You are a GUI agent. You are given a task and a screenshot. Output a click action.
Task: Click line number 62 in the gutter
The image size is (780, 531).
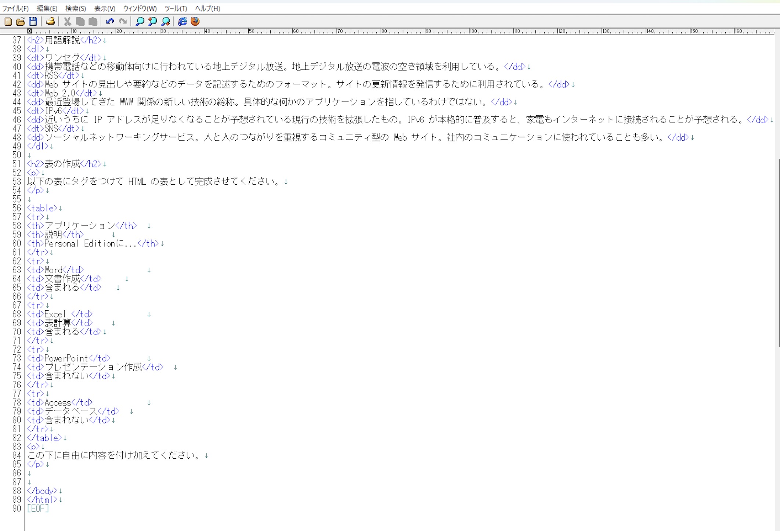point(17,261)
